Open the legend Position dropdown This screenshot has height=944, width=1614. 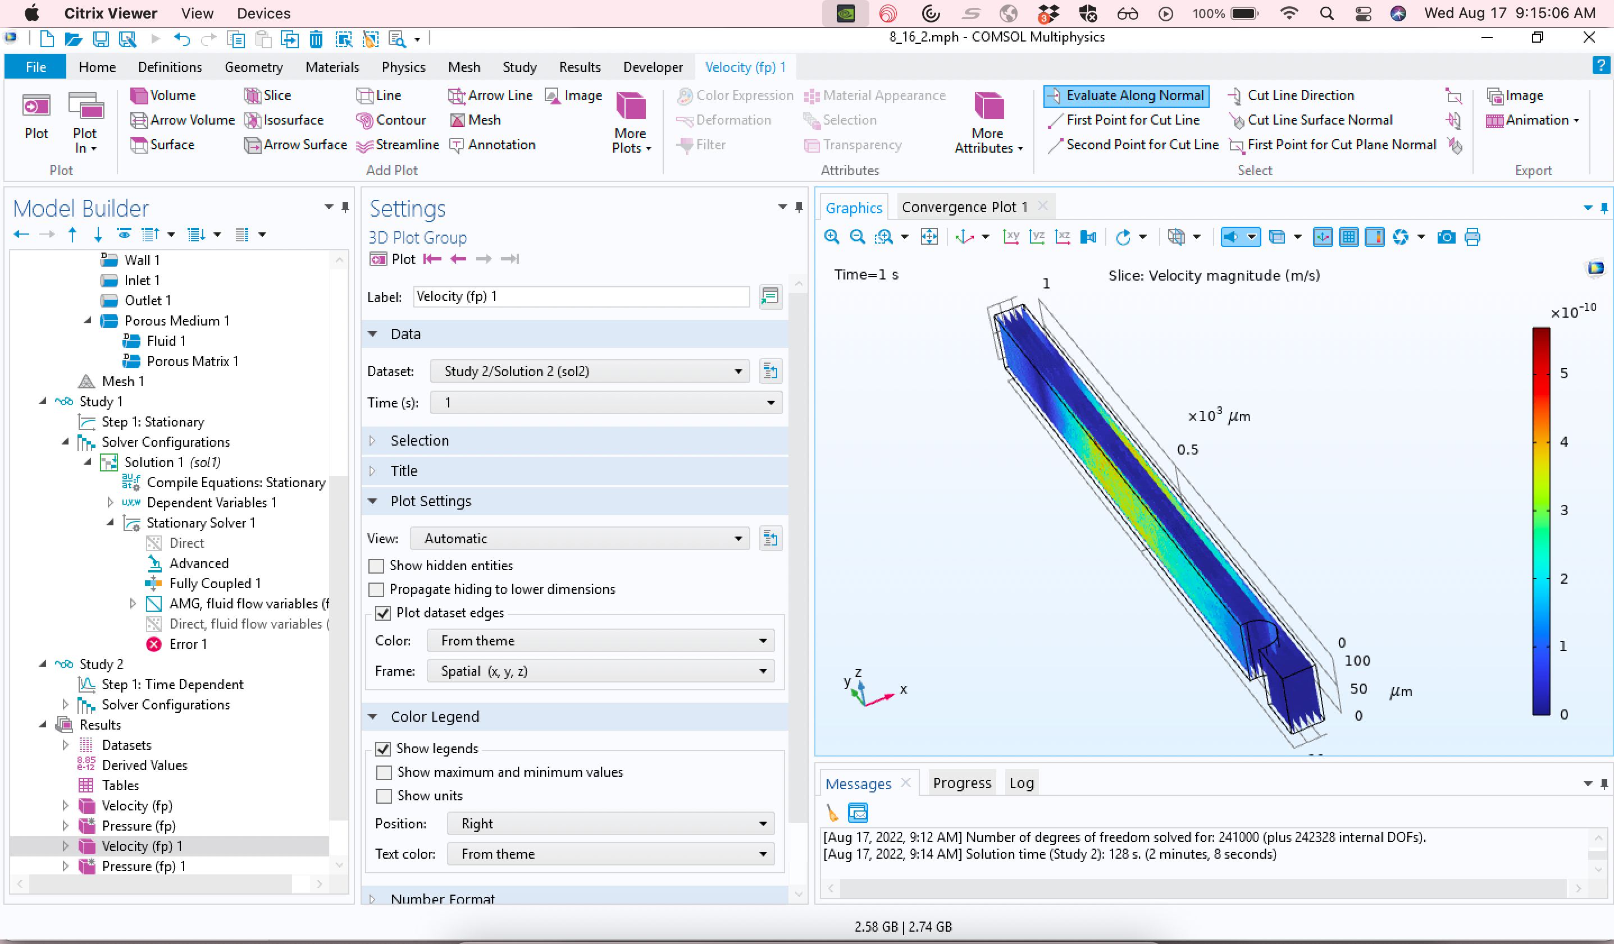610,824
